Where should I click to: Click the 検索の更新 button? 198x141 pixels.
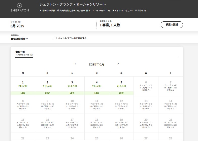172,25
